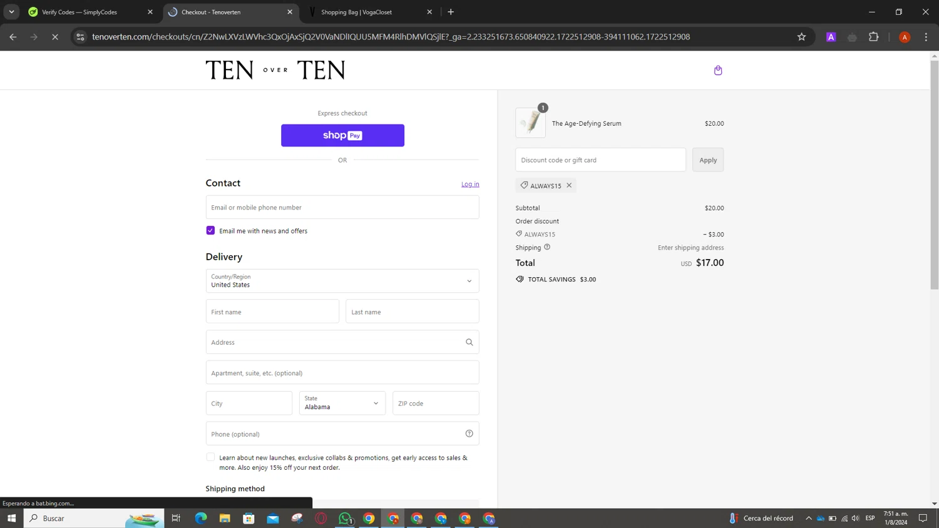Click the ESP language indicator
The height and width of the screenshot is (528, 939).
point(870,518)
